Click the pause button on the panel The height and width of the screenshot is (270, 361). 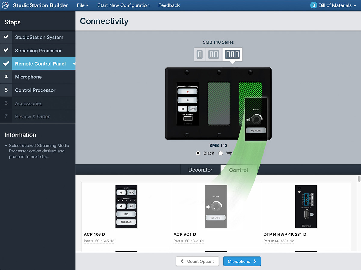182,109
